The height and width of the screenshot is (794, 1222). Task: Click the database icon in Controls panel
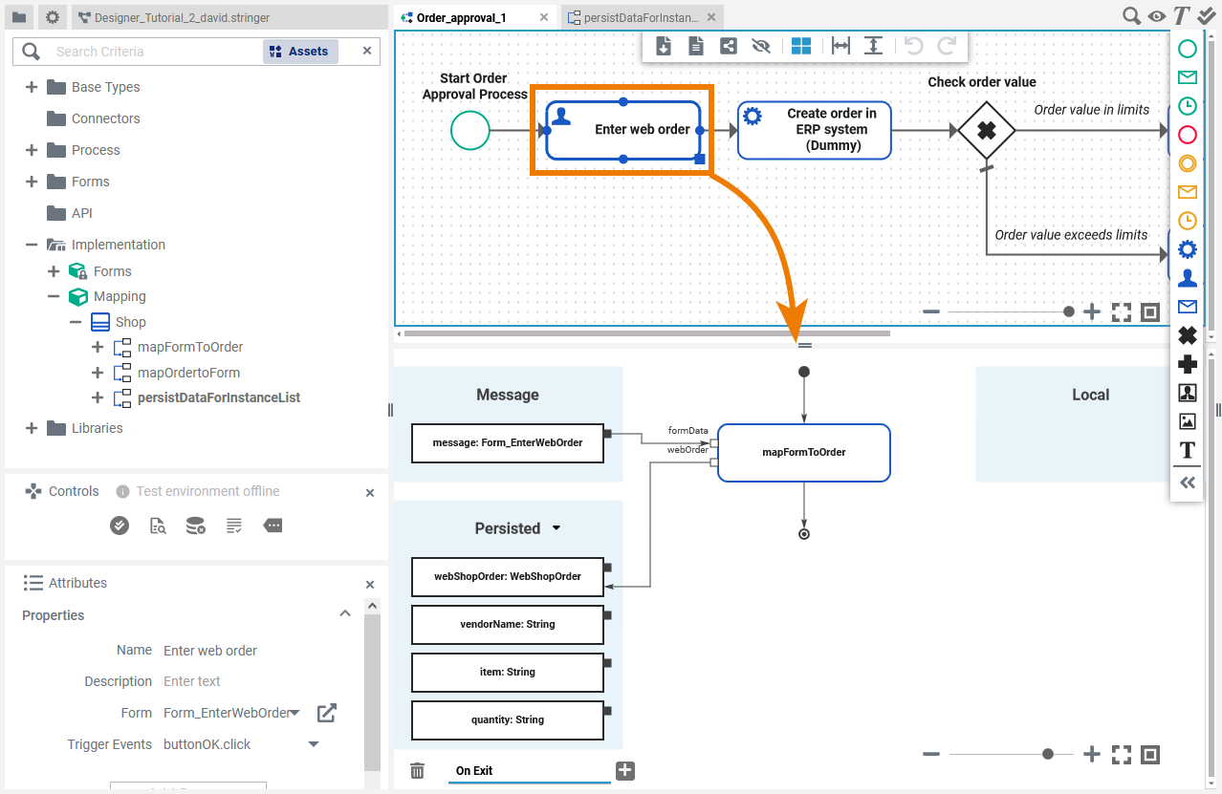click(x=196, y=526)
